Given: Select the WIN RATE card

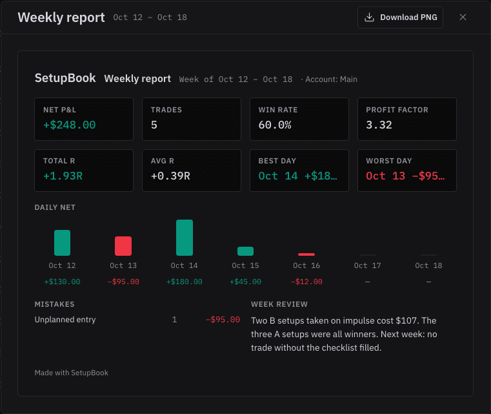Looking at the screenshot, I should click(299, 119).
